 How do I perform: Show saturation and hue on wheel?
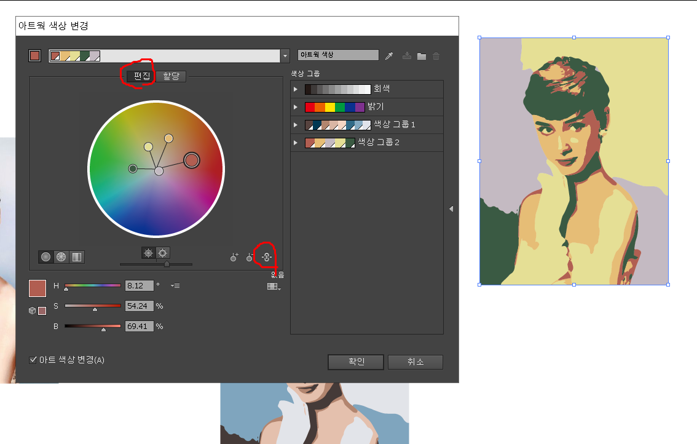[163, 253]
